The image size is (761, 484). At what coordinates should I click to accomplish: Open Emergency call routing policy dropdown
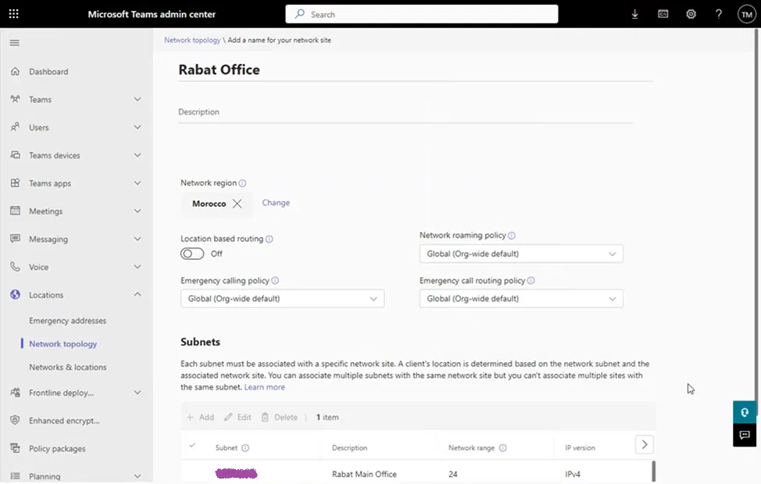tap(521, 298)
